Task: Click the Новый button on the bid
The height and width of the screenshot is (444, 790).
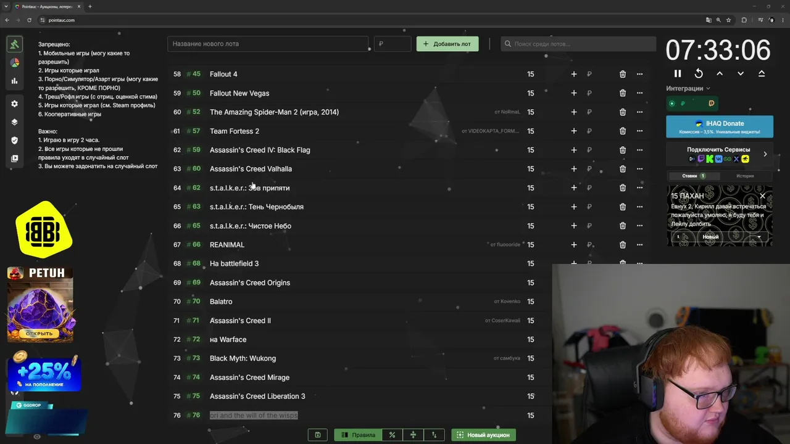Action: 710,237
